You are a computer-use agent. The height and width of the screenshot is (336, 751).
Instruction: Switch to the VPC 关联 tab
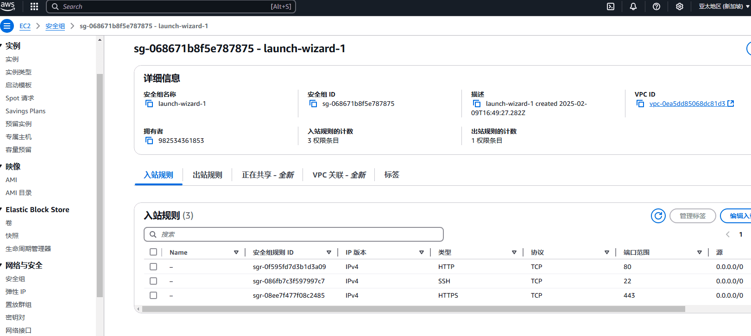[339, 175]
